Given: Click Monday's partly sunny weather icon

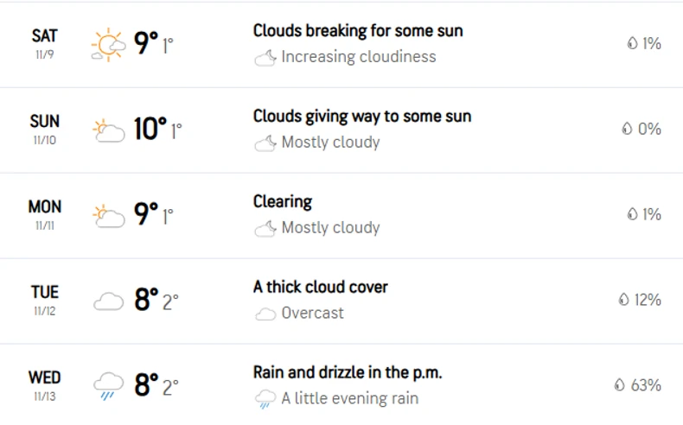Looking at the screenshot, I should (108, 215).
